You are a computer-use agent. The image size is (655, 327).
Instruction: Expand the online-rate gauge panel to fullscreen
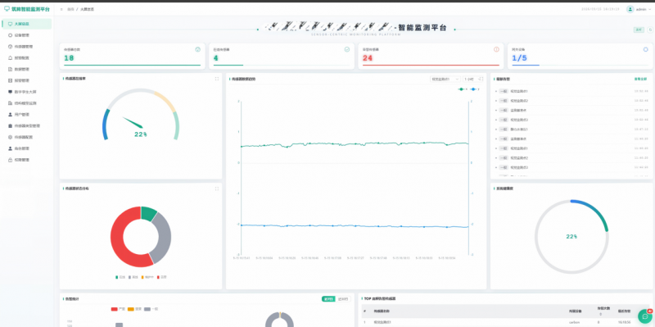click(x=217, y=79)
